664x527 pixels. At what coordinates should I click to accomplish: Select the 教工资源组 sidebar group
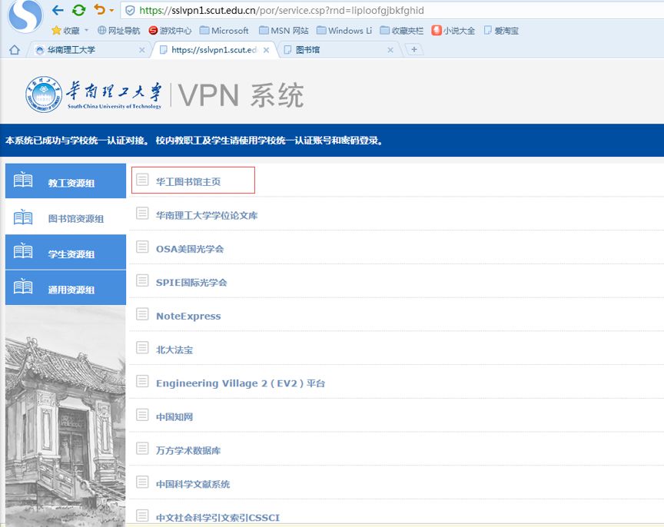[65, 181]
